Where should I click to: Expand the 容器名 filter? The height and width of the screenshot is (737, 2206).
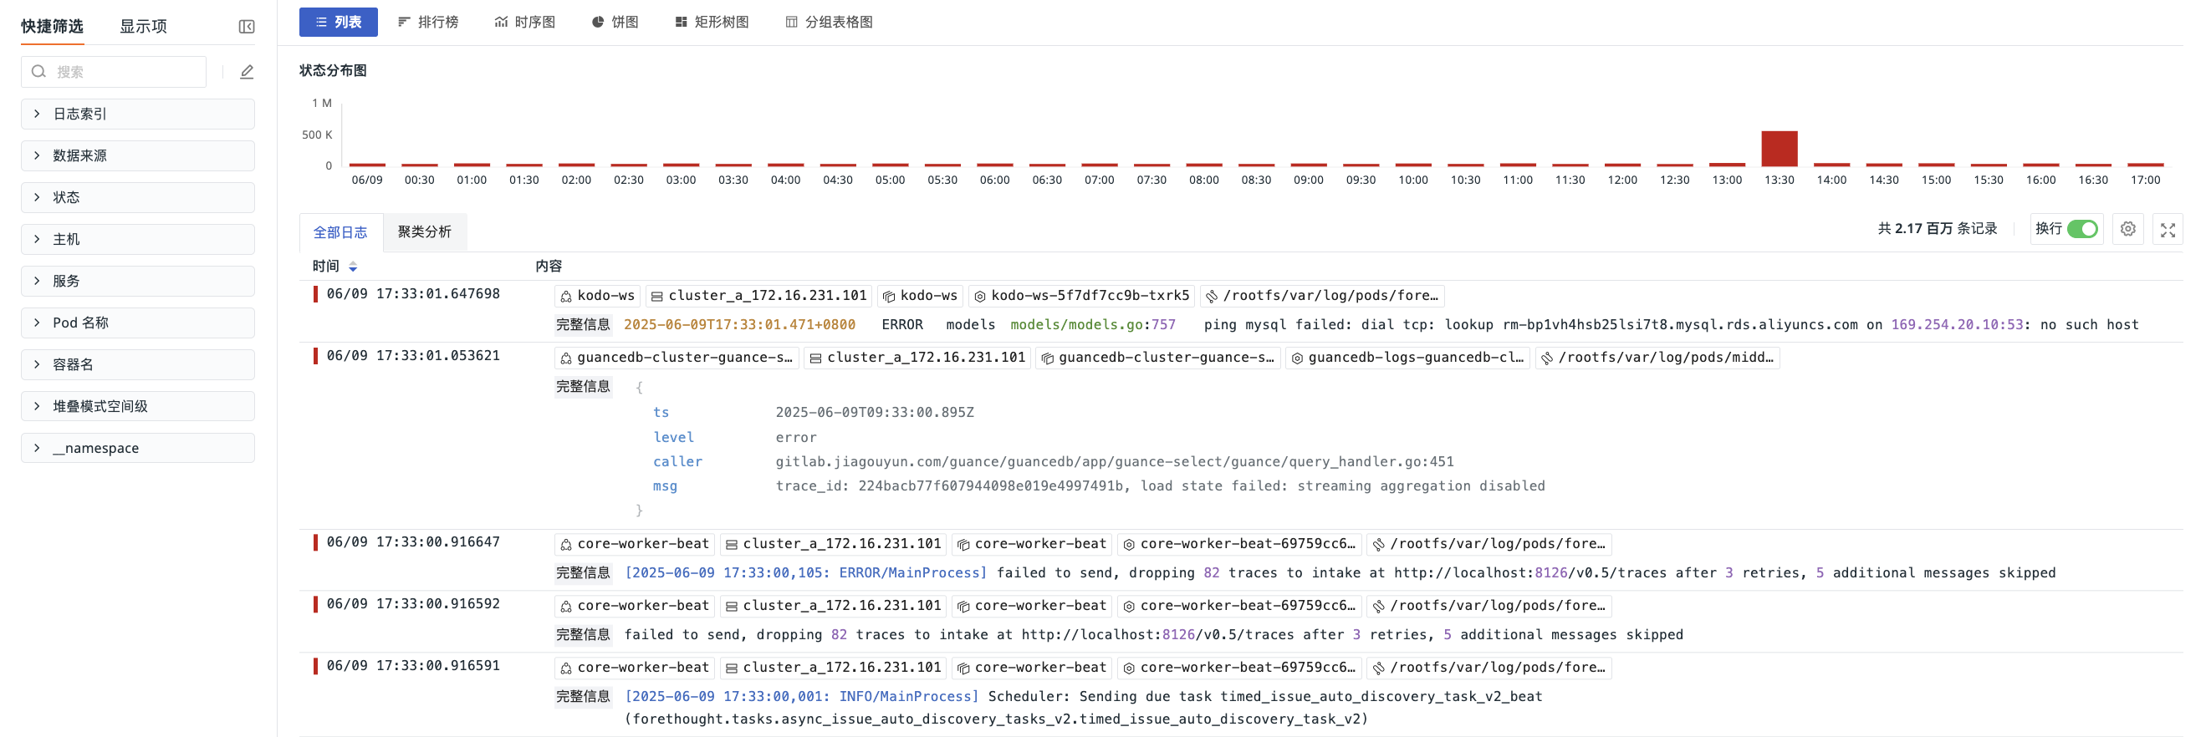pos(138,364)
